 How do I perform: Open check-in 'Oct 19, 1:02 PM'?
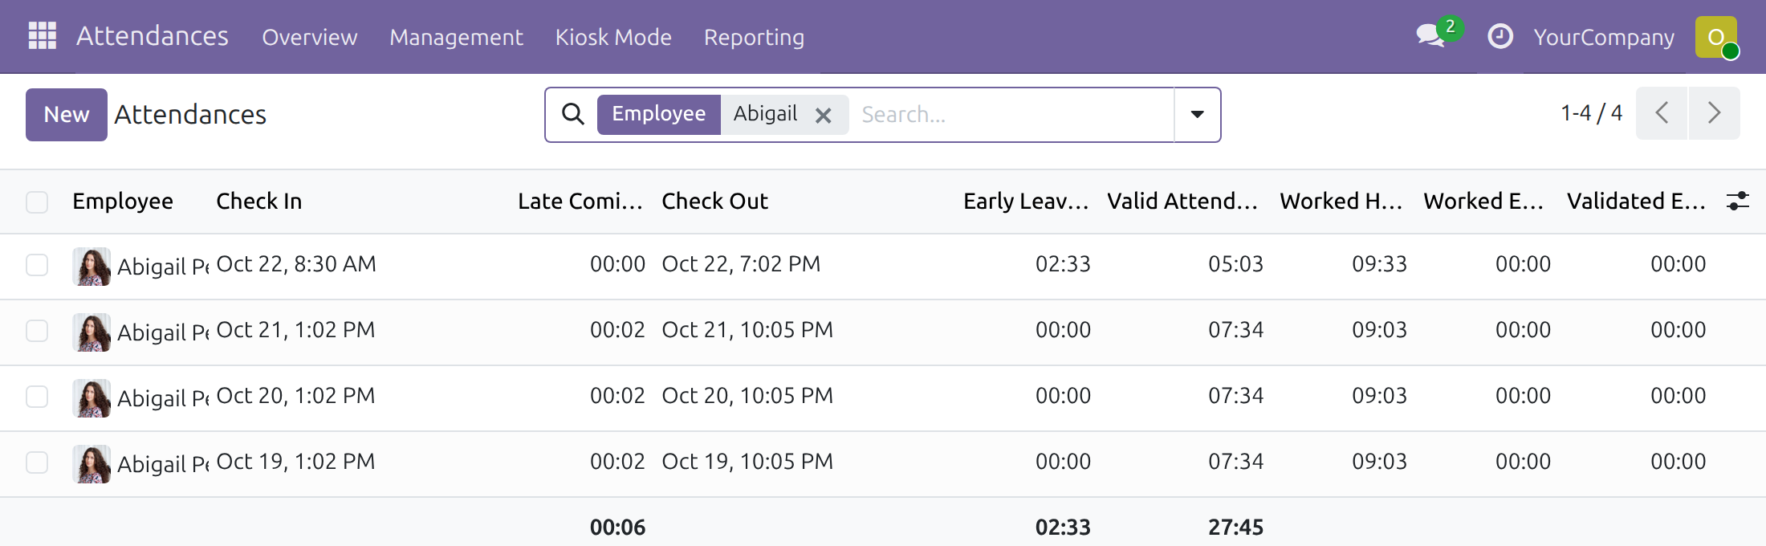point(295,462)
